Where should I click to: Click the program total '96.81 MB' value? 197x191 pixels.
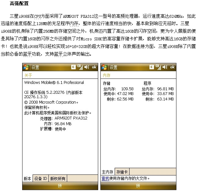pos(165,89)
